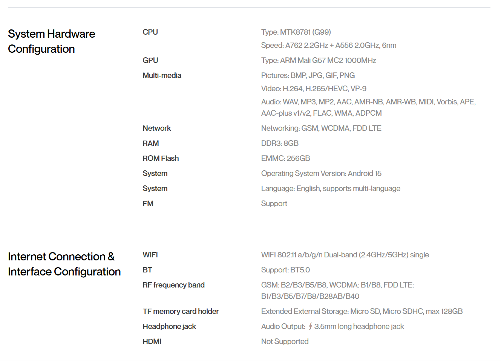The height and width of the screenshot is (361, 501).
Task: Click the Networking GSM, WCDMA, FDD LTE text
Action: point(321,128)
